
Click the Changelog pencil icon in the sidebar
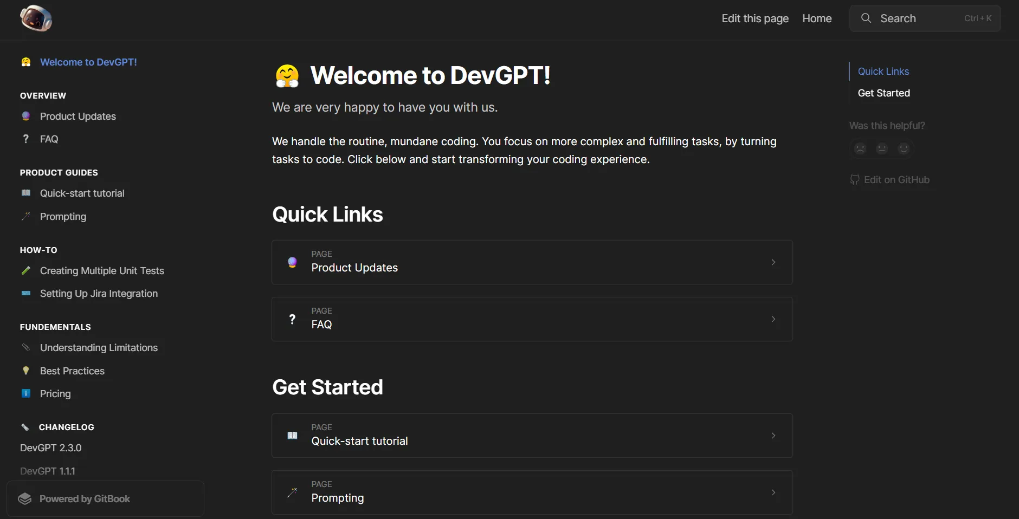(25, 427)
